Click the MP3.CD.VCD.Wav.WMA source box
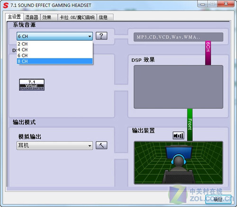The image size is (237, 207). pyautogui.click(x=178, y=37)
